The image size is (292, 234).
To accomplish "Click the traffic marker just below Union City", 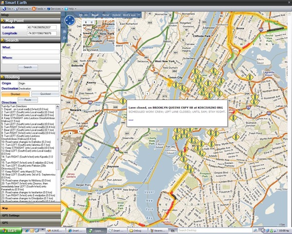I will tap(176, 85).
